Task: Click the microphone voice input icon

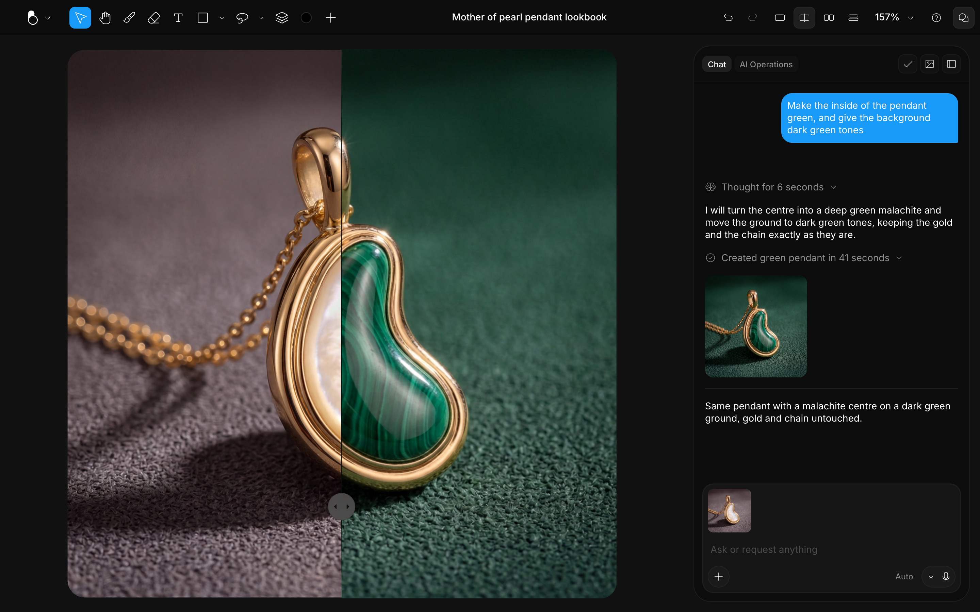Action: click(946, 576)
